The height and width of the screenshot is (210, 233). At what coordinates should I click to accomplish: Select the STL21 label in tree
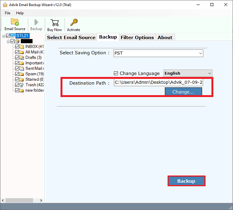22,36
